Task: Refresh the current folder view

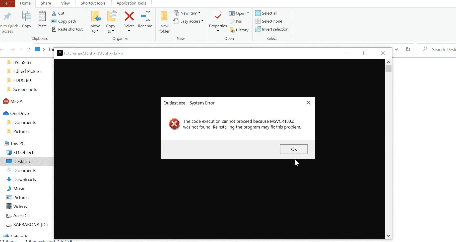Action: pyautogui.click(x=408, y=49)
